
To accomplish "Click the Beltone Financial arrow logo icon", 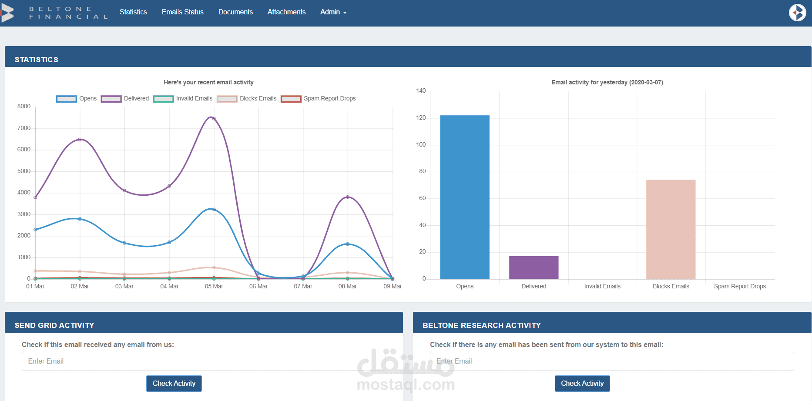I will 7,13.
